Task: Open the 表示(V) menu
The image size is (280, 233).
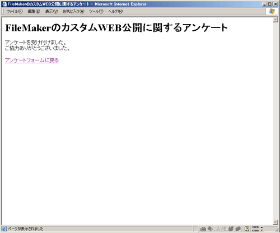Action: coord(52,11)
